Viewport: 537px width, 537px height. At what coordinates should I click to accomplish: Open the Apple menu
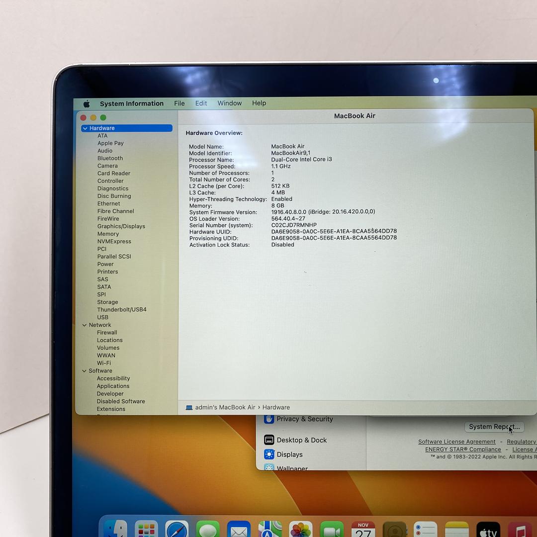coord(87,103)
